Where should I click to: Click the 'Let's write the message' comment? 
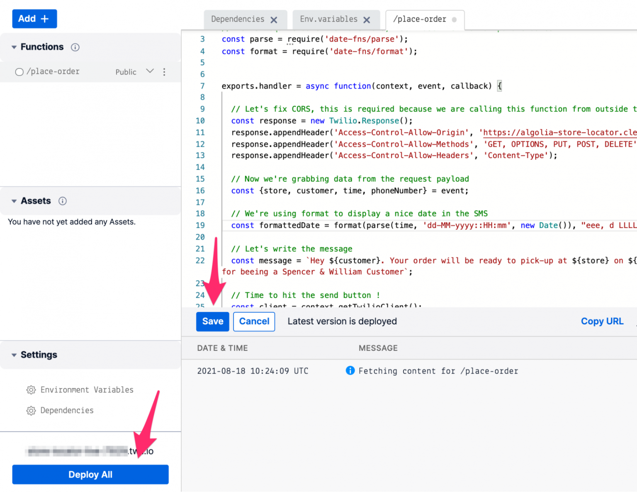292,249
